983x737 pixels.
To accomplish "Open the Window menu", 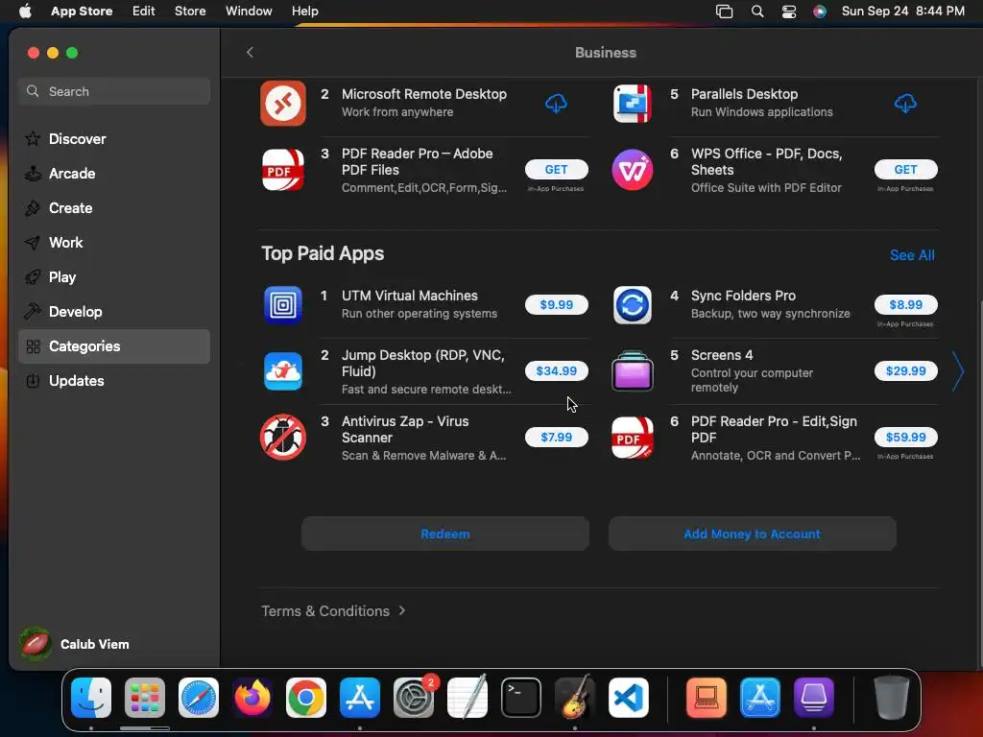I will tap(249, 12).
